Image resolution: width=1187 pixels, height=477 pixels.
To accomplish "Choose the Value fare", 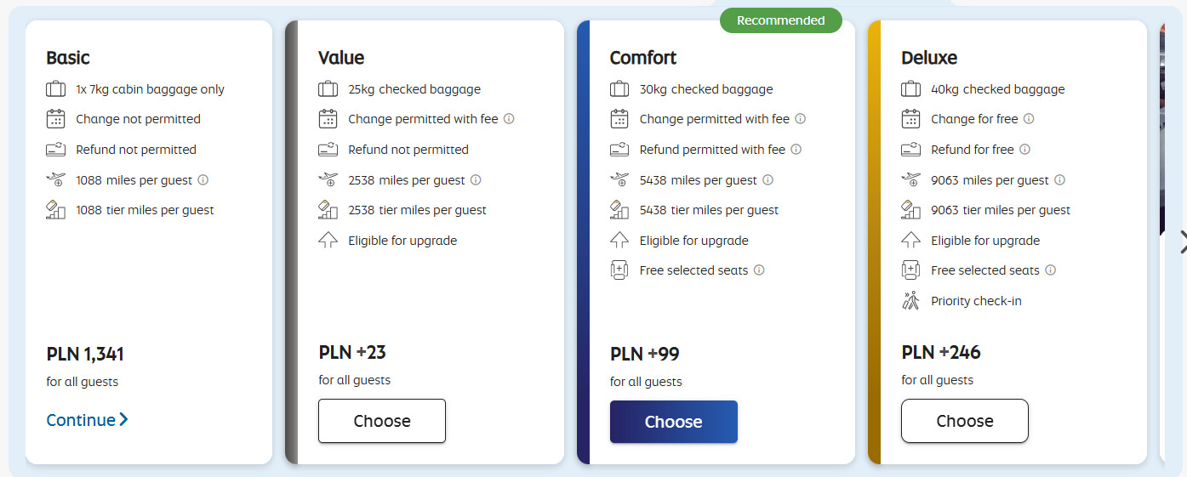I will pyautogui.click(x=381, y=421).
